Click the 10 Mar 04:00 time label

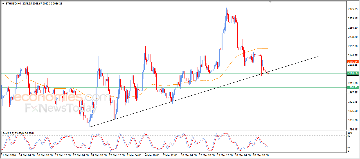[x=189, y=155]
